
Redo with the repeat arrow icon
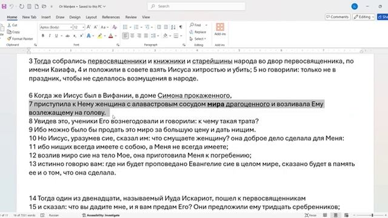[x=22, y=7]
